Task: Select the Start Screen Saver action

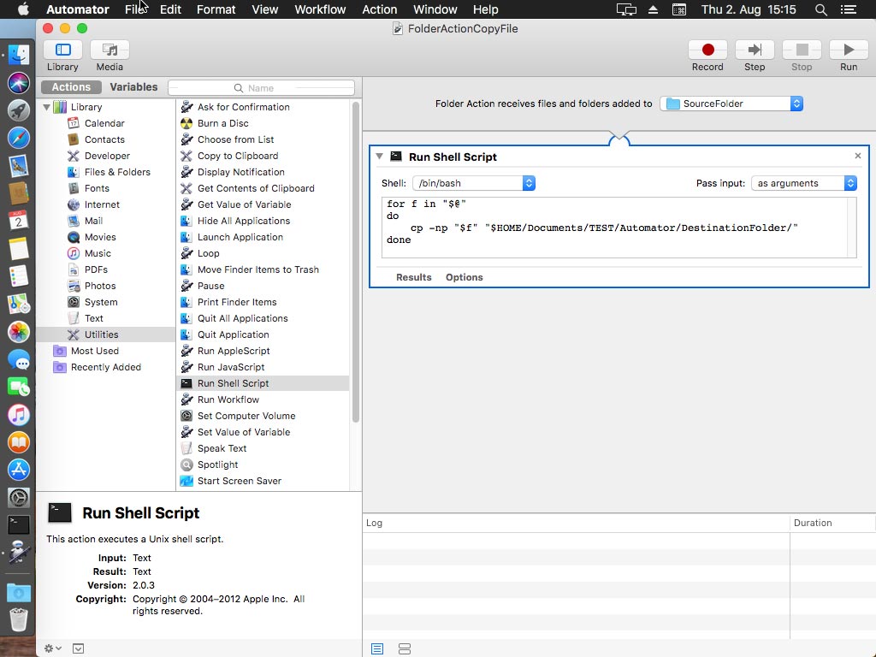Action: (240, 481)
